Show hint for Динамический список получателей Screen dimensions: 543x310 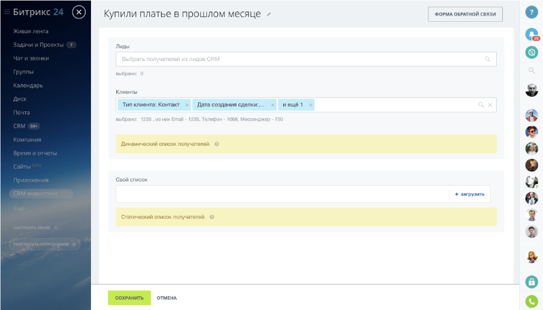(x=217, y=144)
